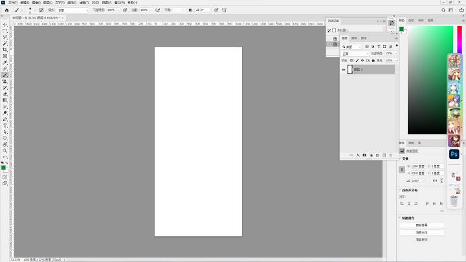The height and width of the screenshot is (262, 466).
Task: Click the toolbox foreground color swatch
Action: pos(4,168)
